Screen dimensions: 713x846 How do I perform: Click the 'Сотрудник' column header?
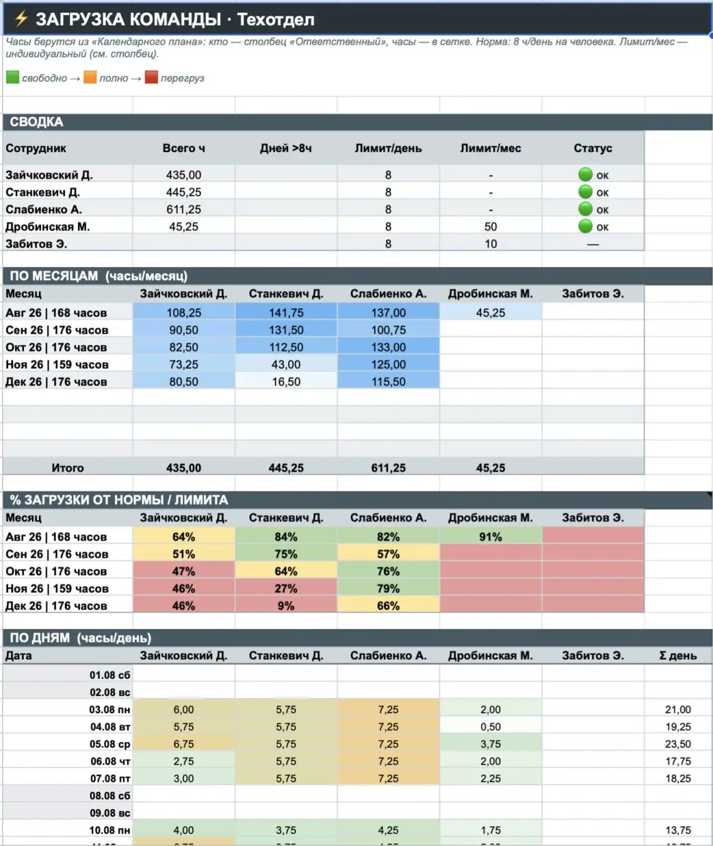(67, 148)
